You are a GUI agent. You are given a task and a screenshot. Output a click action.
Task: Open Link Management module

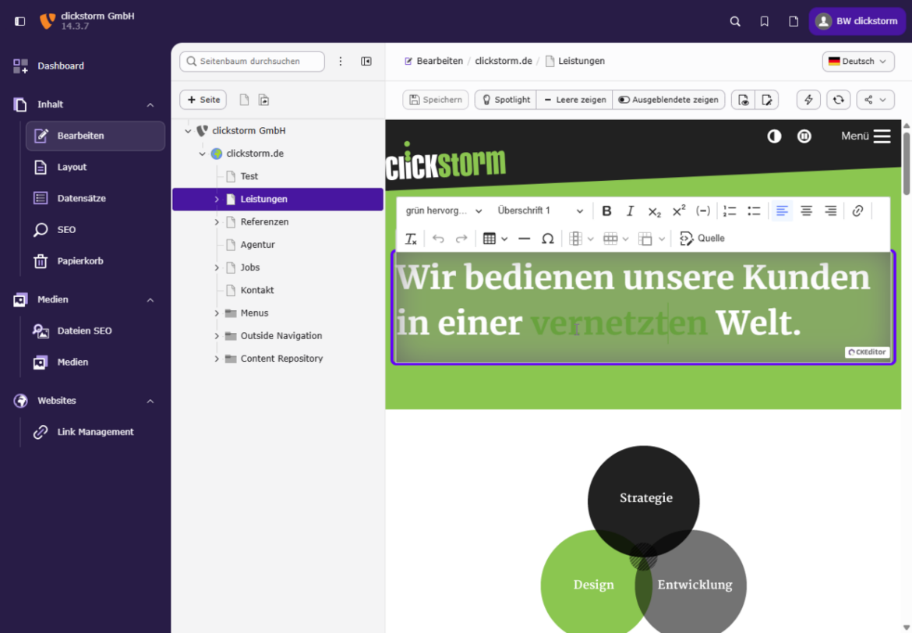point(95,432)
